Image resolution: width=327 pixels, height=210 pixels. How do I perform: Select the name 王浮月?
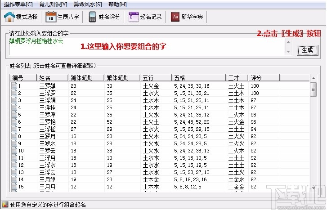click(48, 158)
